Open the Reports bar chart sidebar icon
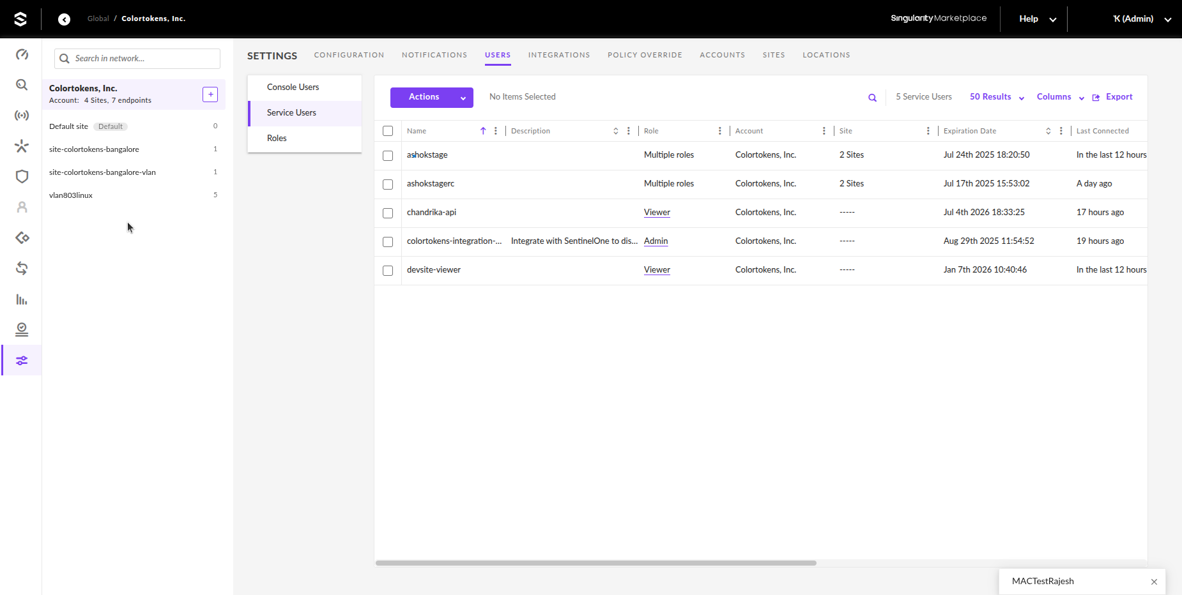The height and width of the screenshot is (595, 1182). click(22, 299)
